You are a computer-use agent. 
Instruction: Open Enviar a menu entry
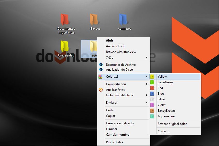point(124,103)
